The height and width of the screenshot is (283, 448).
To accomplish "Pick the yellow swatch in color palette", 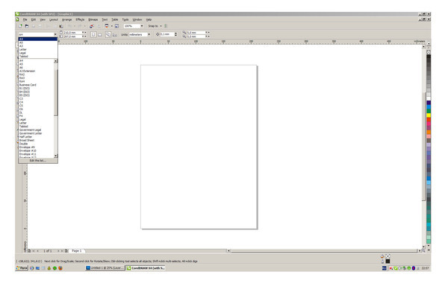I will click(x=429, y=115).
